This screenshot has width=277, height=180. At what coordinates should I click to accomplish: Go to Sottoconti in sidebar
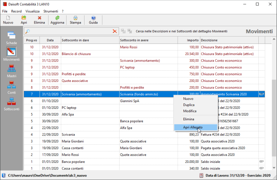point(12,104)
